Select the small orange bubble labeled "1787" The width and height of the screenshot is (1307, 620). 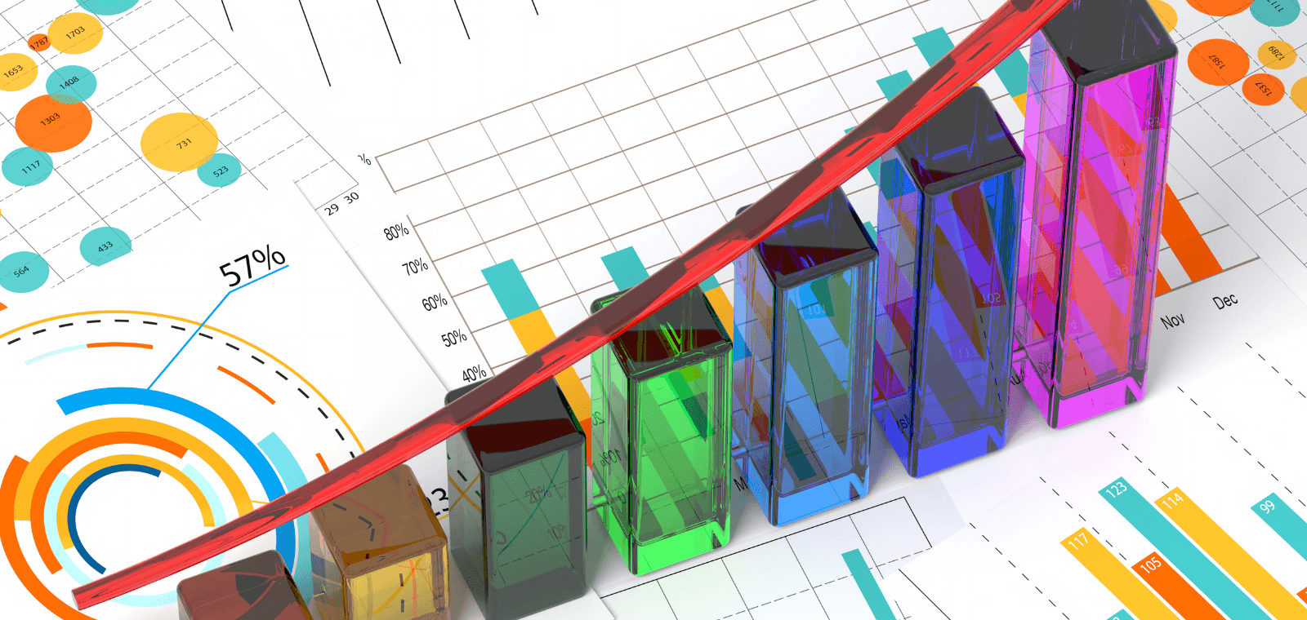pyautogui.click(x=38, y=42)
